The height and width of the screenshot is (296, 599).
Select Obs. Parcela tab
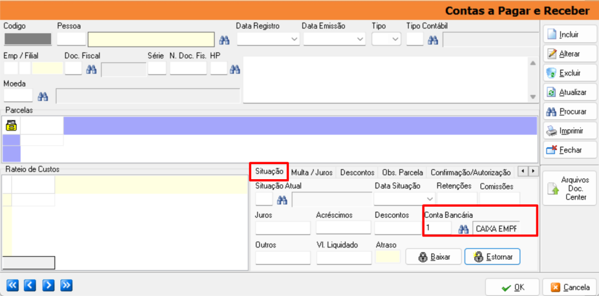402,172
